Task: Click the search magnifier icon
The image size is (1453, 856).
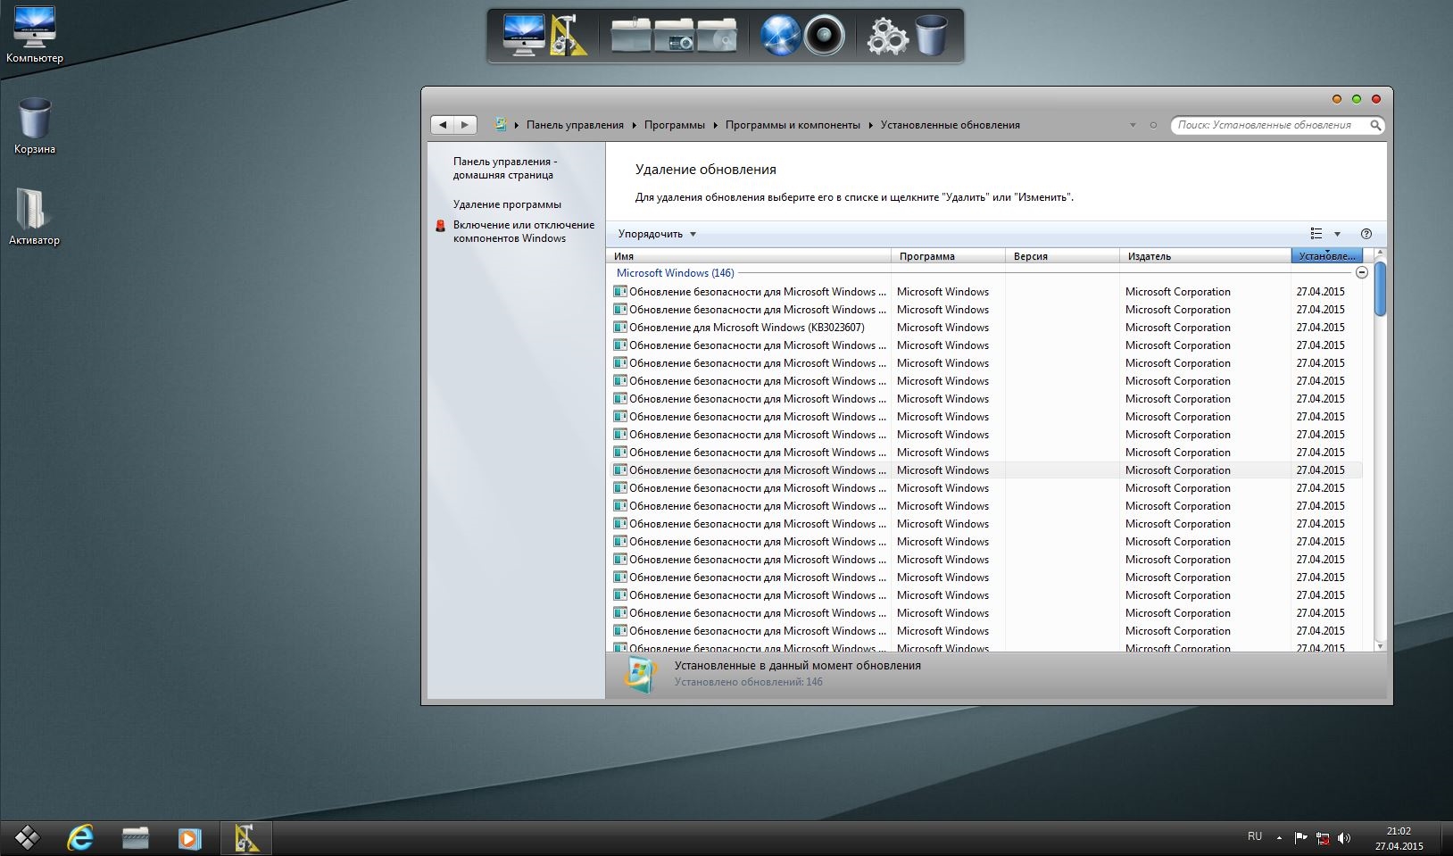Action: click(x=1375, y=125)
